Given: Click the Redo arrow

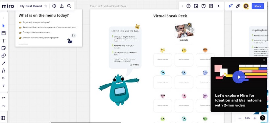Looking at the screenshot, I should [4, 106].
